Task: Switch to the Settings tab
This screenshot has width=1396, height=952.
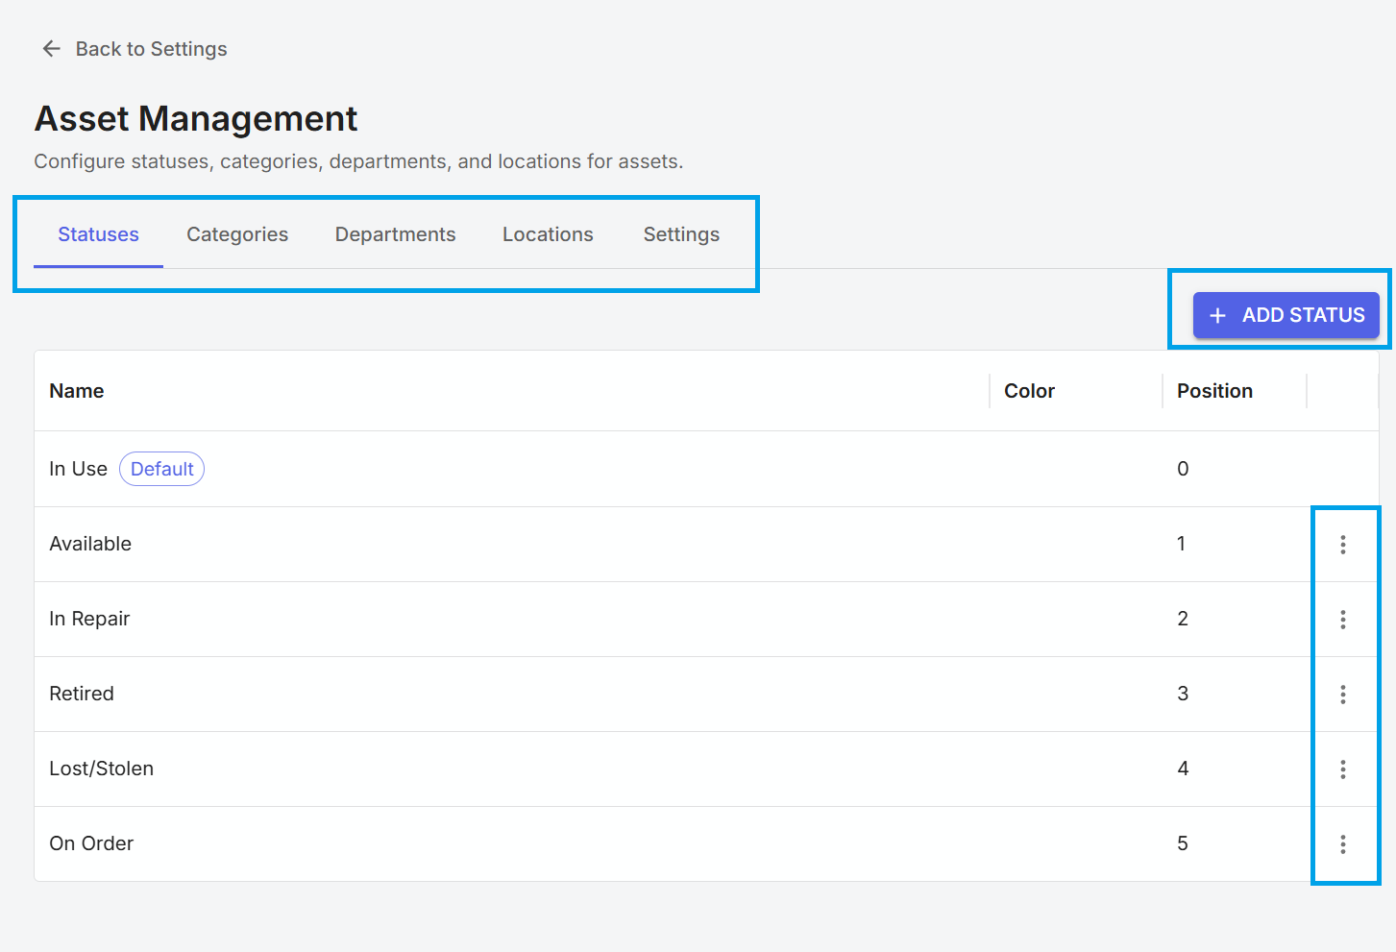Action: coord(680,233)
